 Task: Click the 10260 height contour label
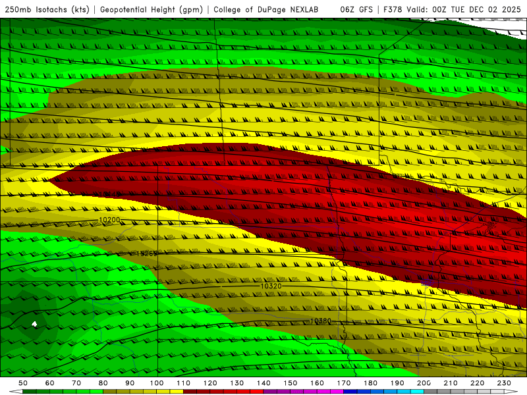147,253
